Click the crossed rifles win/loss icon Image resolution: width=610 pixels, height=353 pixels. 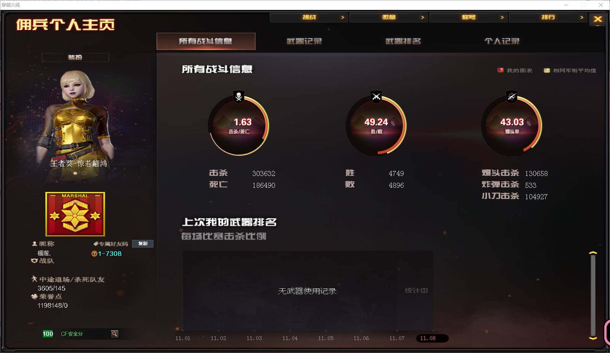pyautogui.click(x=376, y=97)
